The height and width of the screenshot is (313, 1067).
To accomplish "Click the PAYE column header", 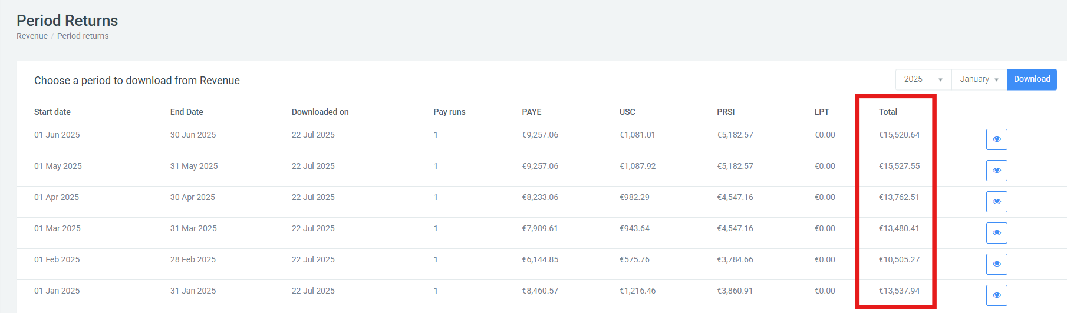I will [x=531, y=112].
